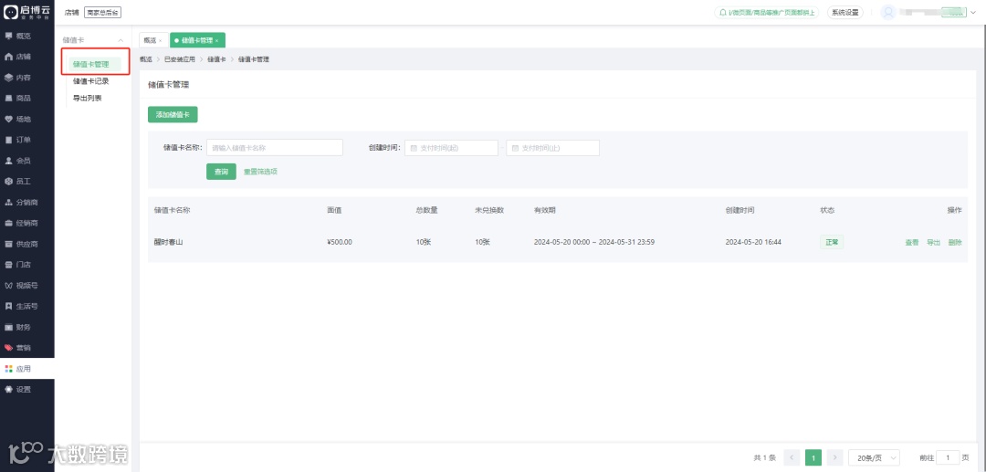Click the bell notification banner
Screen dimensions: 986x472
point(767,12)
